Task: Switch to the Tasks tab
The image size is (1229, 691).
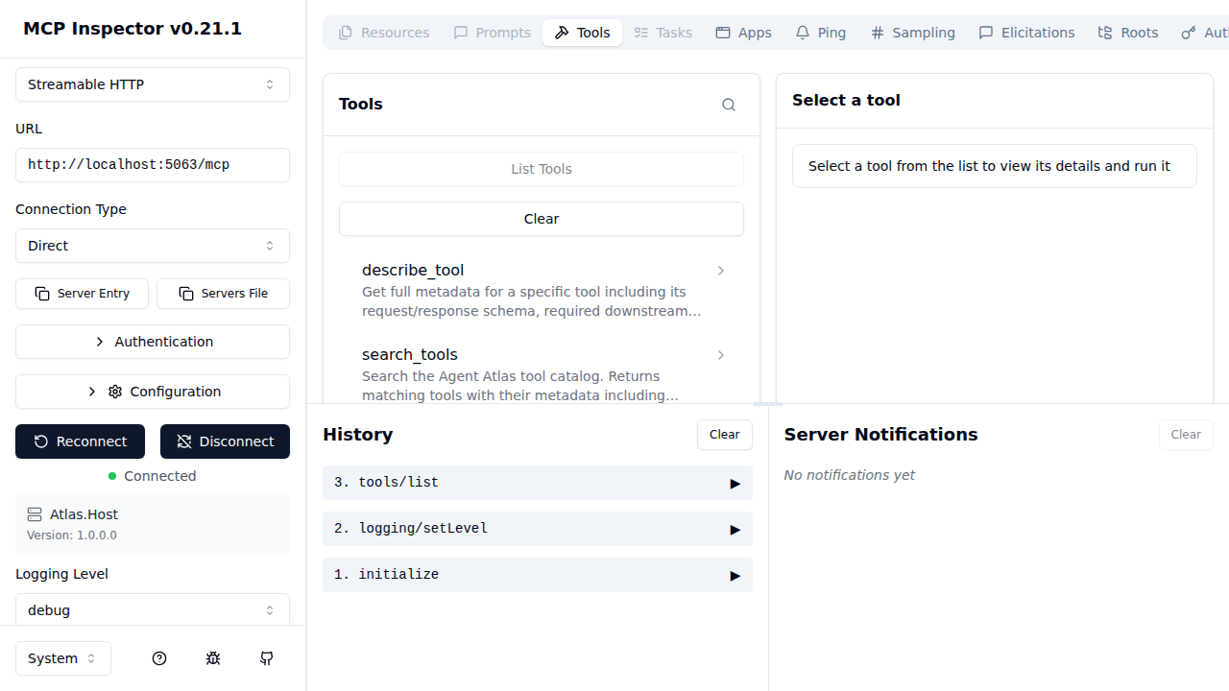Action: tap(663, 32)
